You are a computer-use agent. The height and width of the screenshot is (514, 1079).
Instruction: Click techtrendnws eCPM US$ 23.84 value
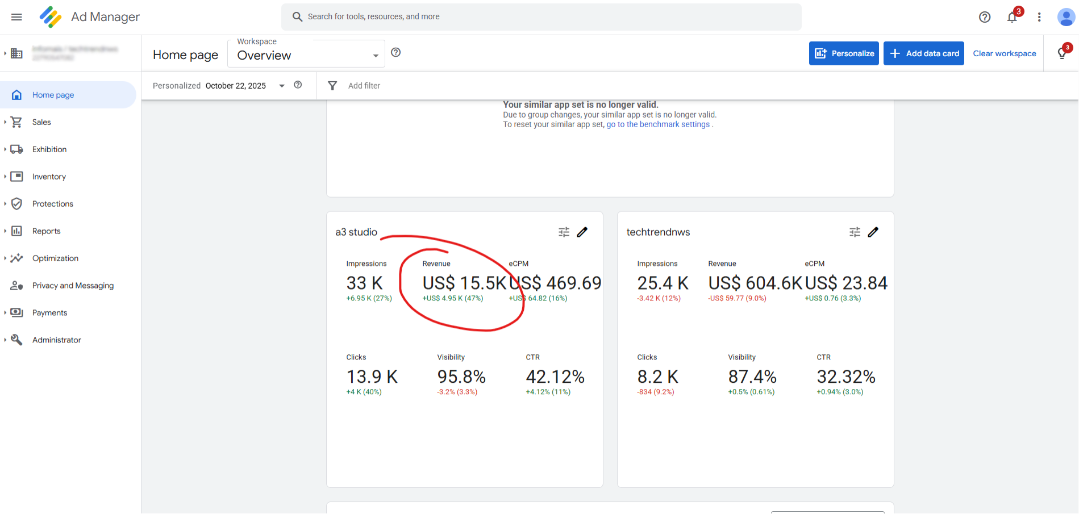(846, 283)
